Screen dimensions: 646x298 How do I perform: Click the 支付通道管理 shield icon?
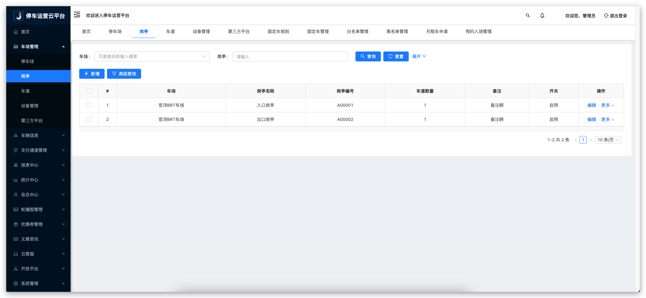coord(16,150)
